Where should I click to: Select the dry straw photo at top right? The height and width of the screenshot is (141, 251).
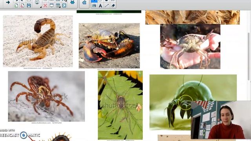coord(193,17)
